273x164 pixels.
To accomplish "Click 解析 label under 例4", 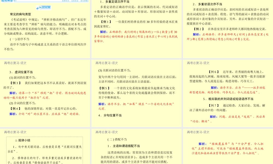I will (13, 114).
